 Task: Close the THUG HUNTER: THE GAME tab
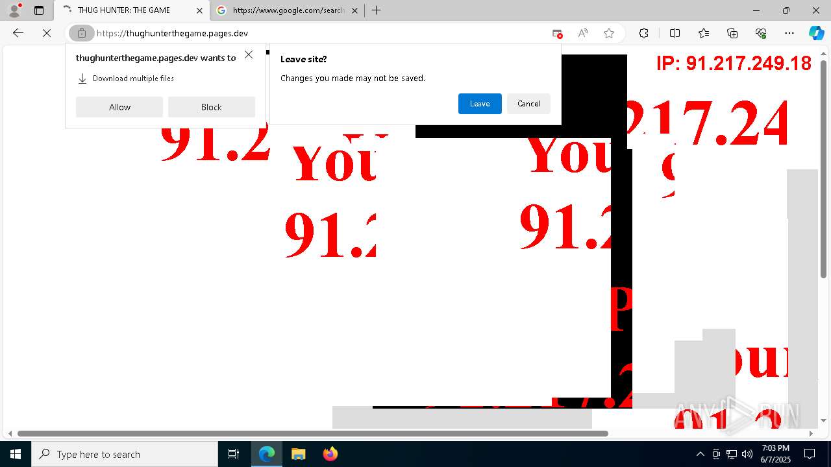[x=199, y=10]
